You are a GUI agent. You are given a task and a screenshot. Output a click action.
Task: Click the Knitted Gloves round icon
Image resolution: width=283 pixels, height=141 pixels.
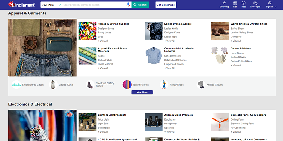(x=201, y=85)
